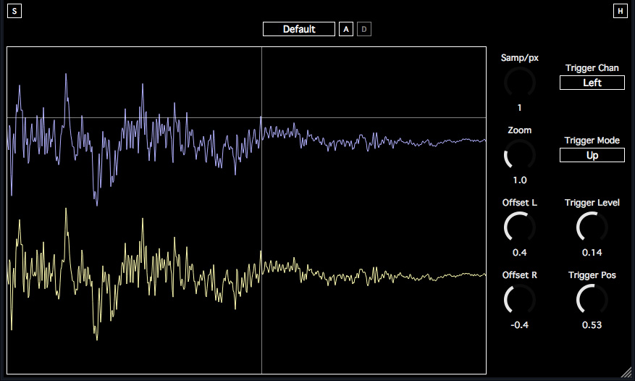Click the Trigger Pos label
Viewport: 635px width, 381px height.
click(592, 275)
